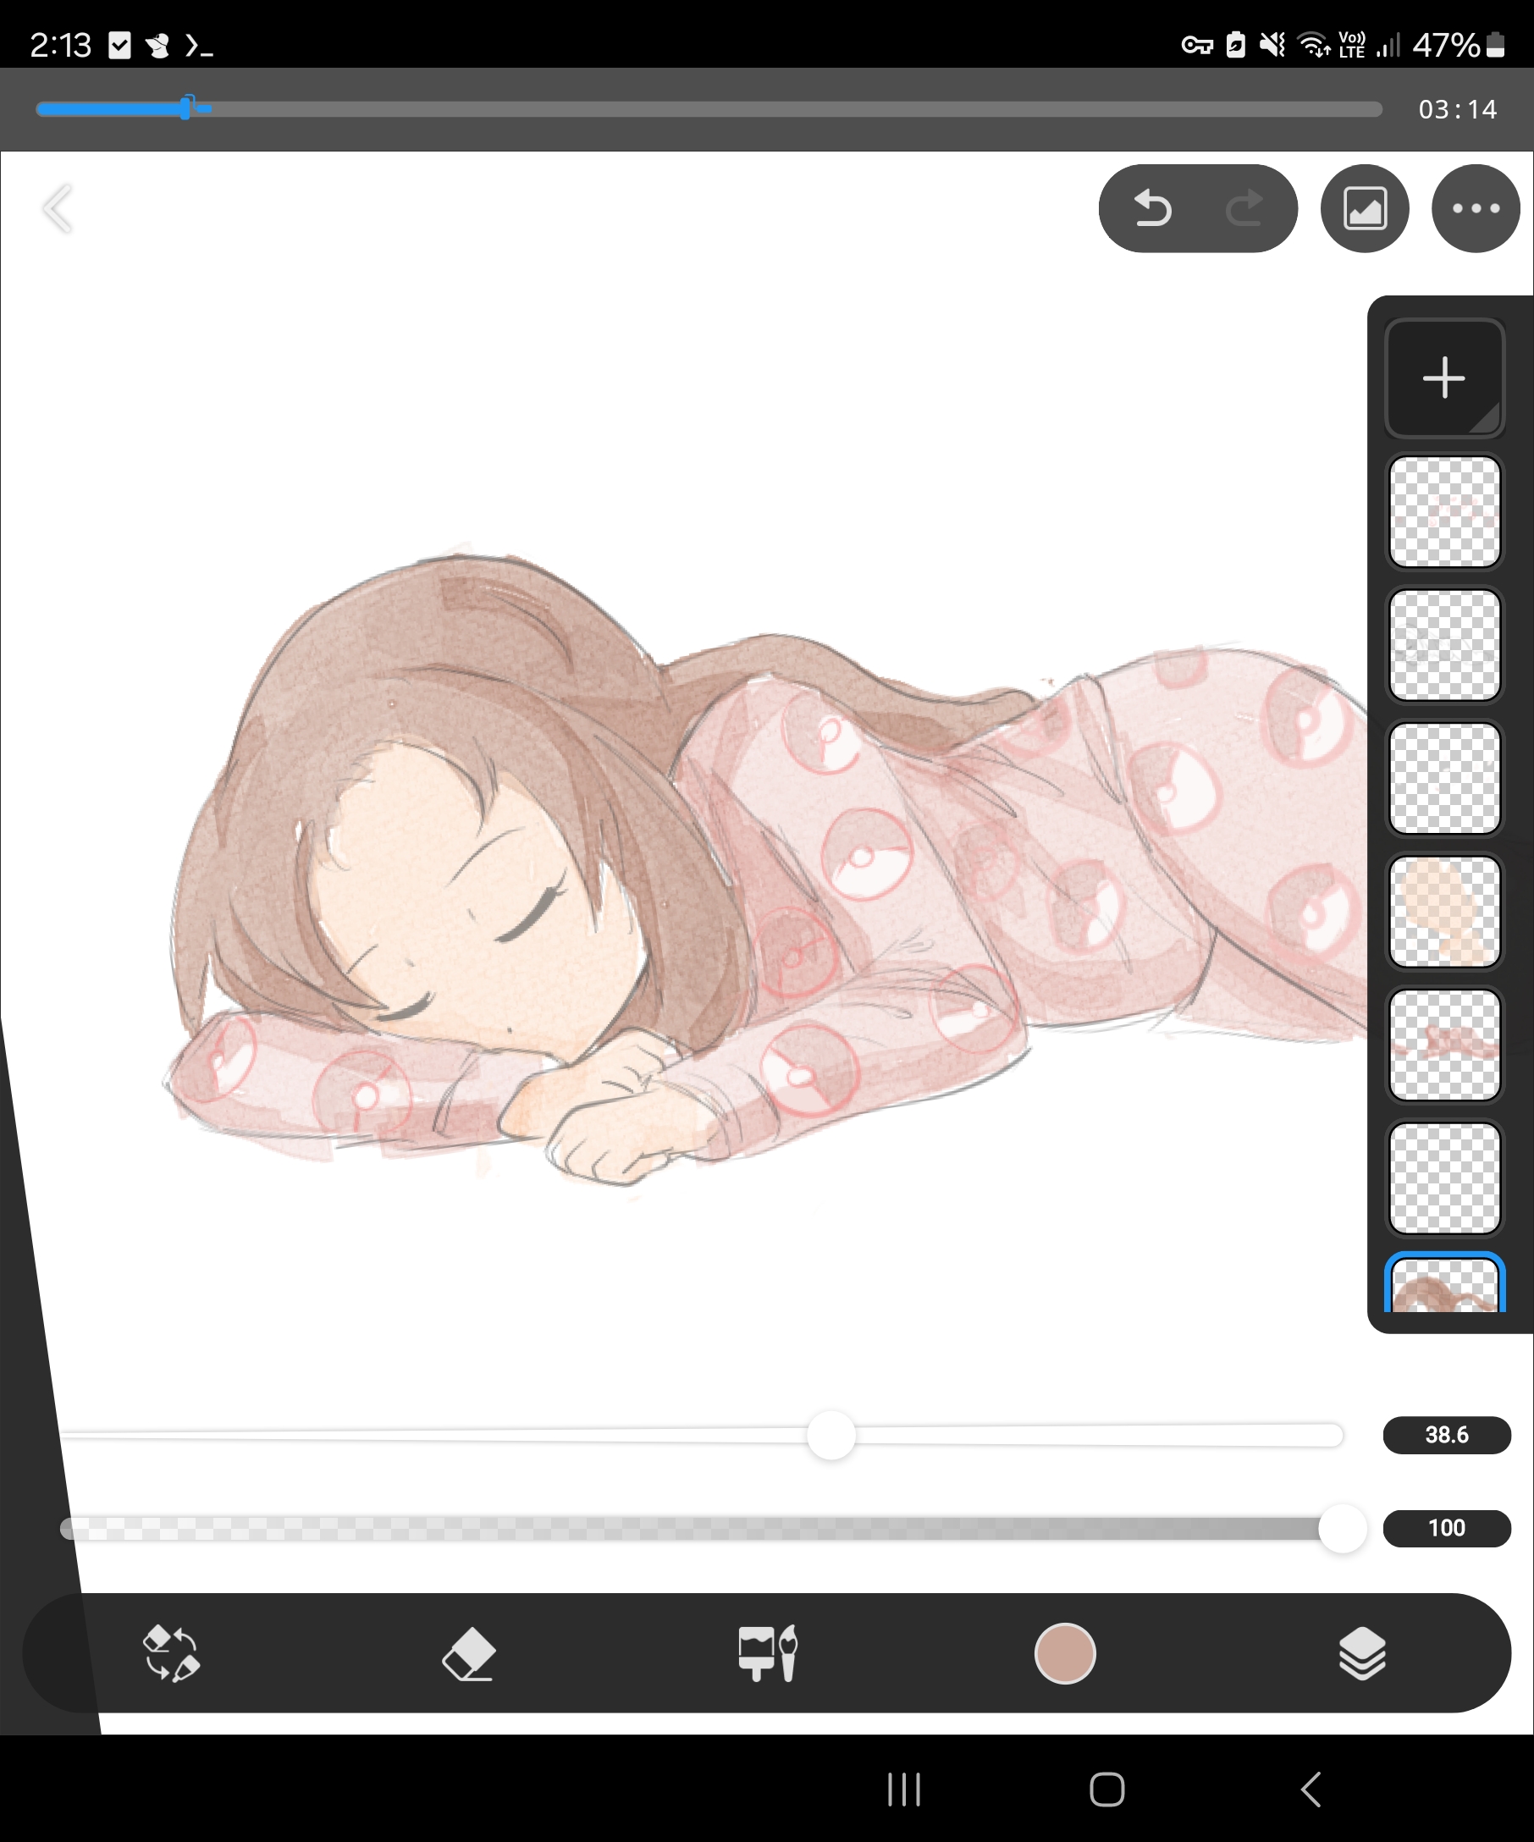
Task: Open the transform/selection tools icon
Action: coord(171,1653)
